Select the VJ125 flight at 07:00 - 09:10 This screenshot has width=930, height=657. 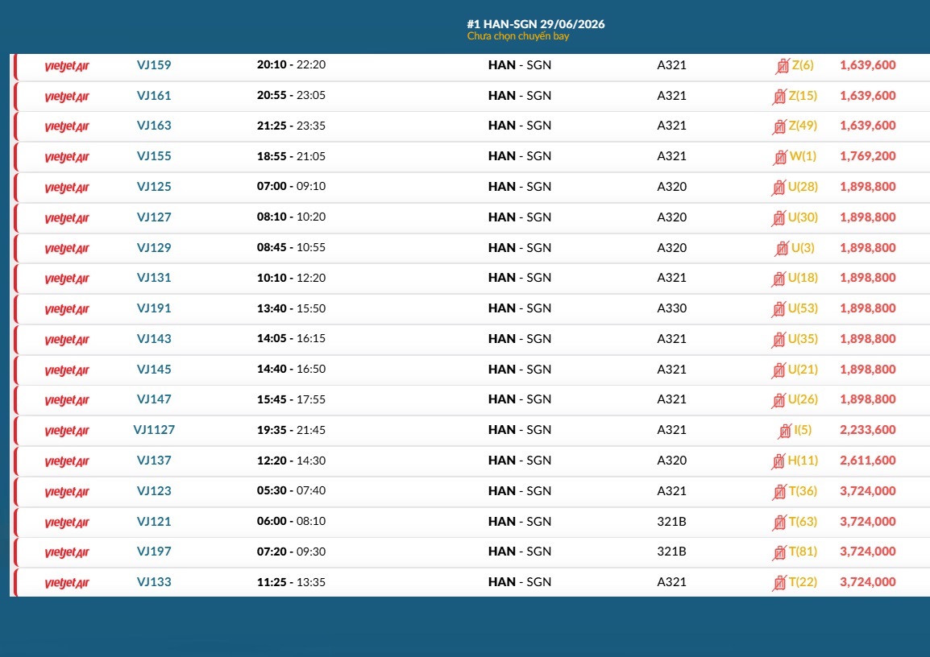coord(471,188)
